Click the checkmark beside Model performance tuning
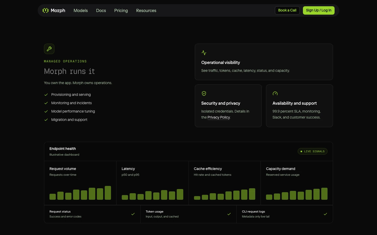377x235 pixels. point(46,111)
